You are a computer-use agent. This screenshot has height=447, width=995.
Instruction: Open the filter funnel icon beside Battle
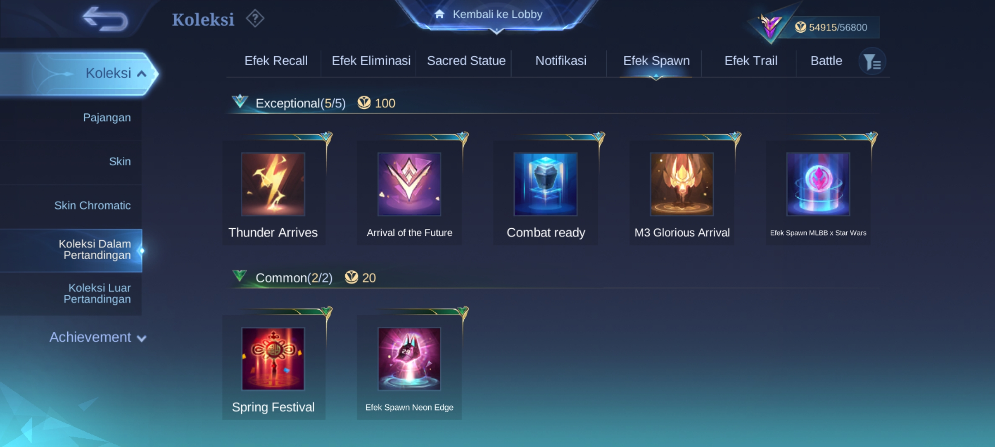872,62
